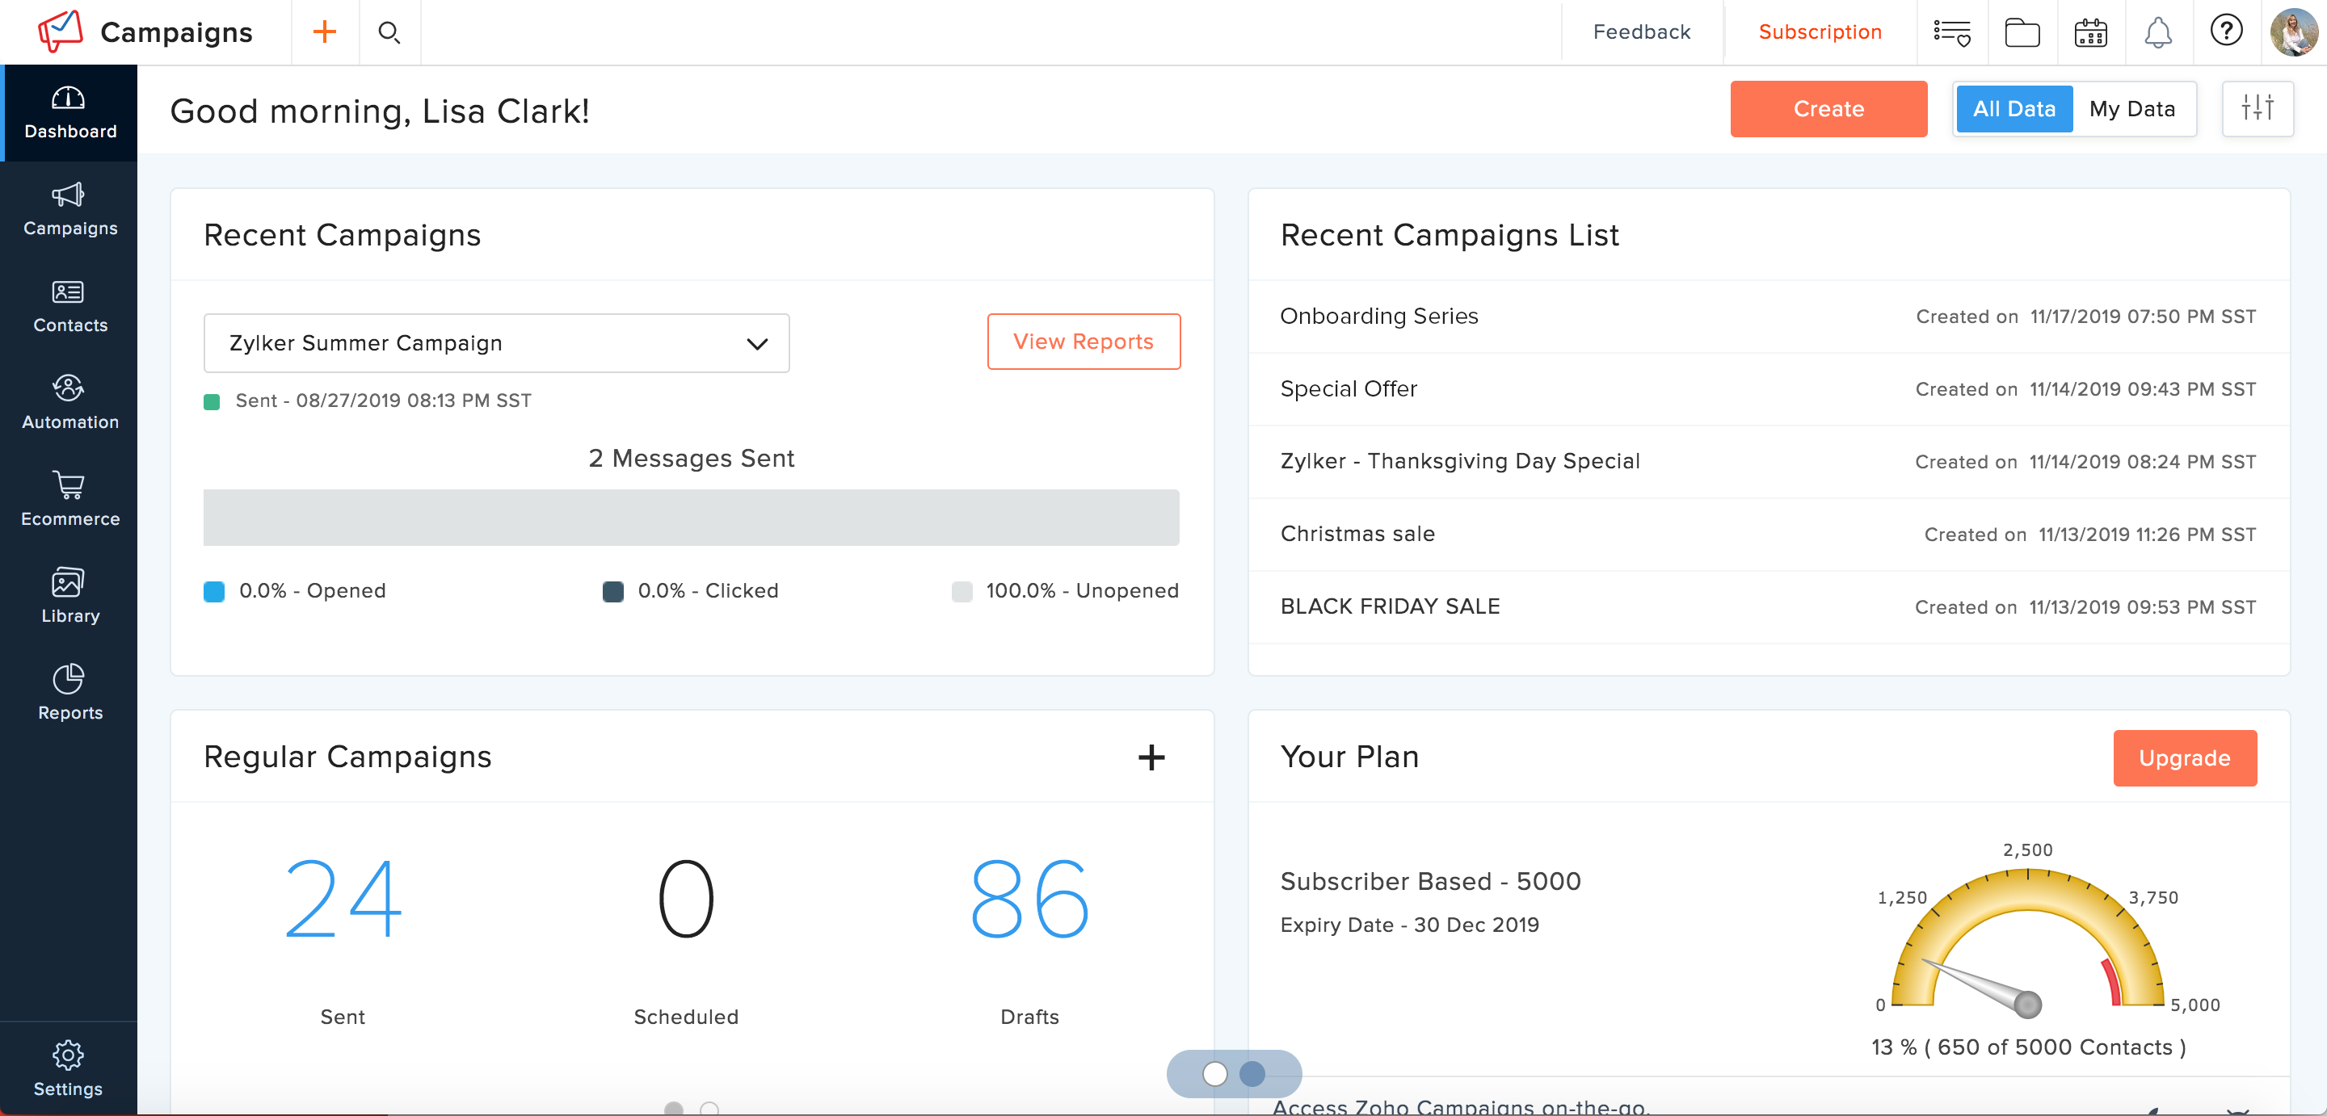Switch to My Data view

(2133, 108)
